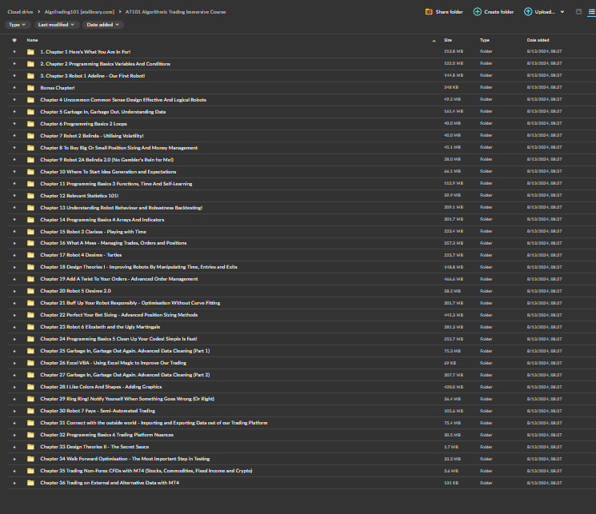The height and width of the screenshot is (514, 596).
Task: Toggle favourite dot for Chapter 14 Programming Basics 4
Action: pyautogui.click(x=14, y=220)
